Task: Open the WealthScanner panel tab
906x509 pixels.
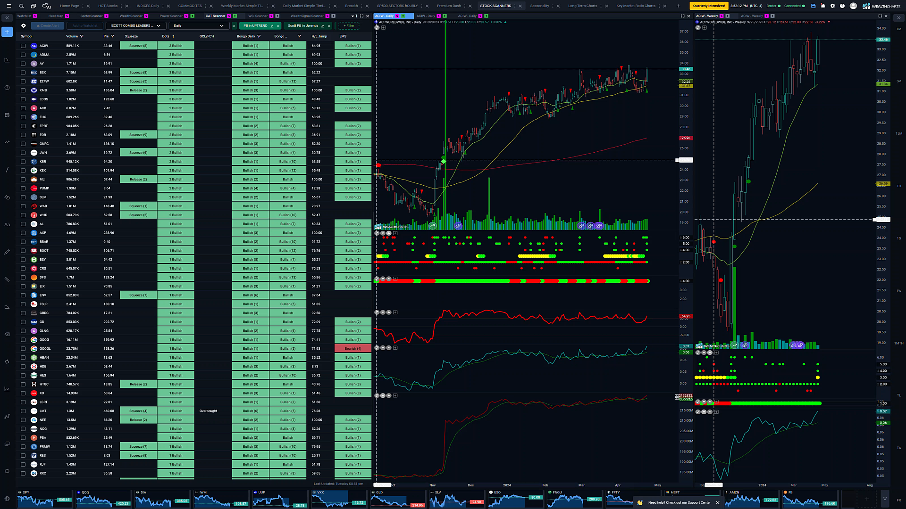Action: click(x=131, y=16)
